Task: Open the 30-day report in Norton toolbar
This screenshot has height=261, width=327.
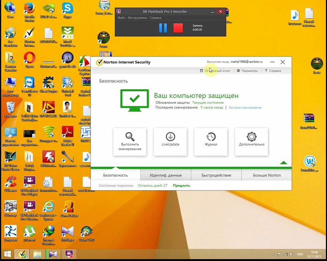Action: coord(215,71)
